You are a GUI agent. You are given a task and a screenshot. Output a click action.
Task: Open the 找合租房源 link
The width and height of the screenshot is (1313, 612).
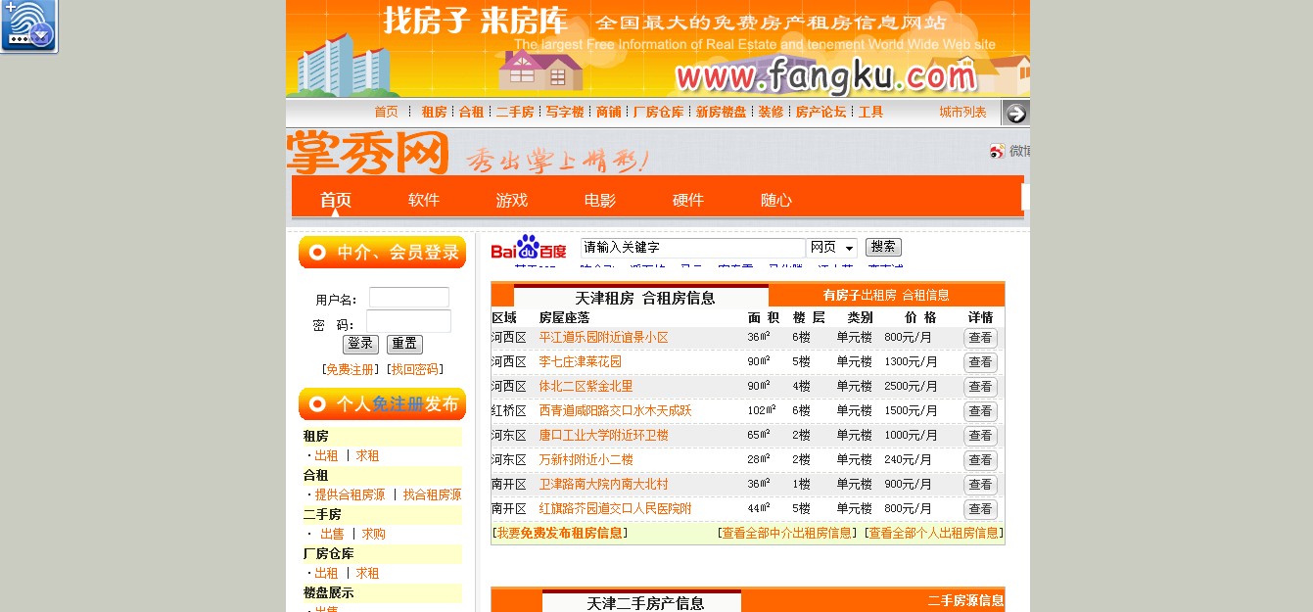point(432,494)
